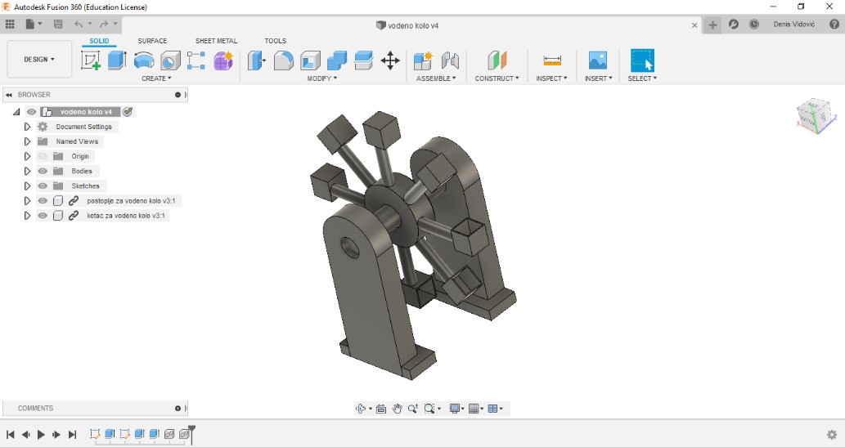Open the ASSEMBLE menu
This screenshot has height=447, width=845.
click(x=436, y=78)
